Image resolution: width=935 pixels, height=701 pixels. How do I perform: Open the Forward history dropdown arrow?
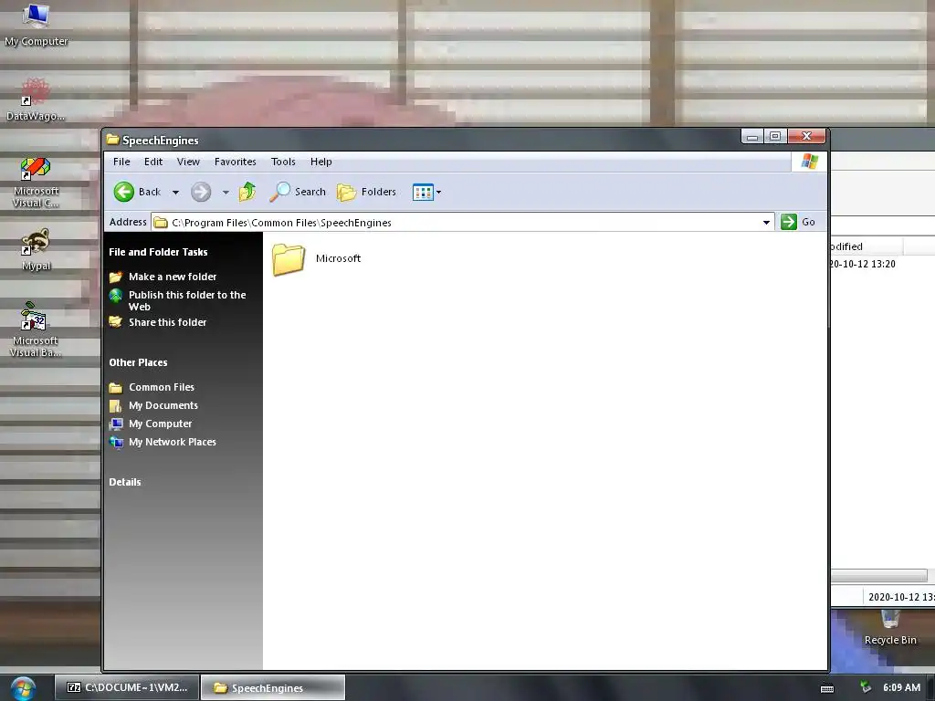[x=226, y=193]
